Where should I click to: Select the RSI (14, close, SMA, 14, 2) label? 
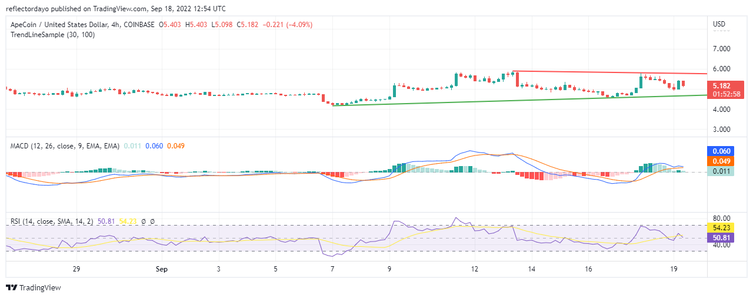pyautogui.click(x=51, y=221)
